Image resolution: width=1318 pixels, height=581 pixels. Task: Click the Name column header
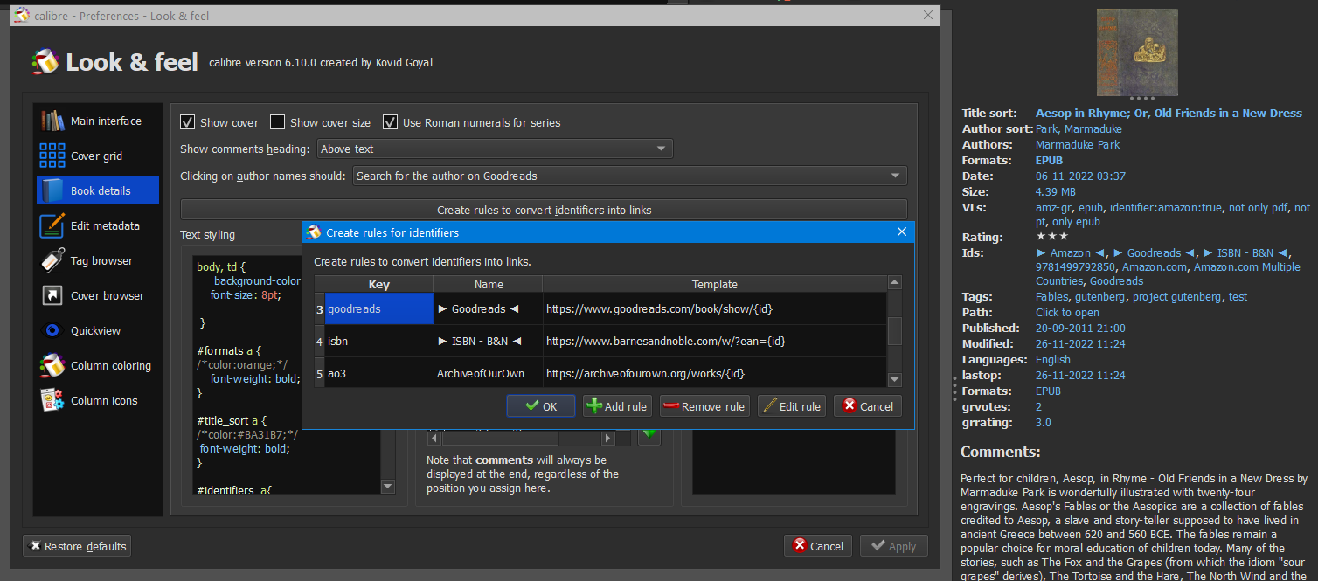point(489,284)
